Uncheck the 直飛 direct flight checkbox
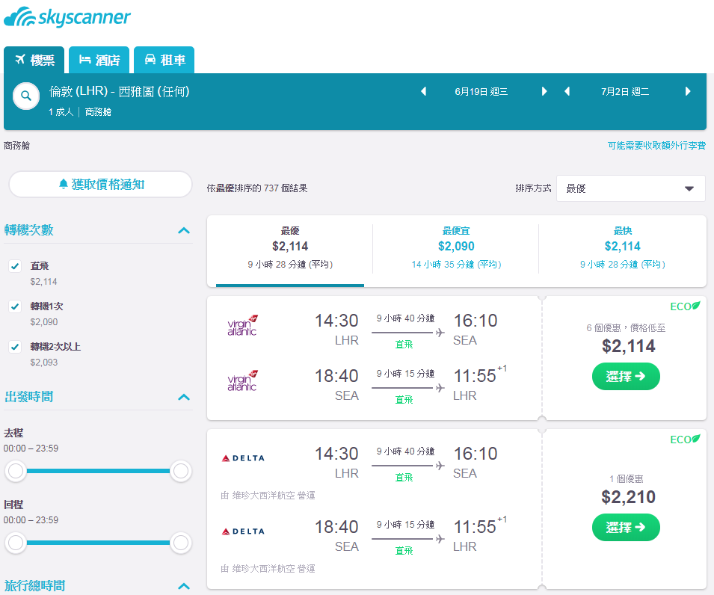This screenshot has height=595, width=714. point(15,266)
